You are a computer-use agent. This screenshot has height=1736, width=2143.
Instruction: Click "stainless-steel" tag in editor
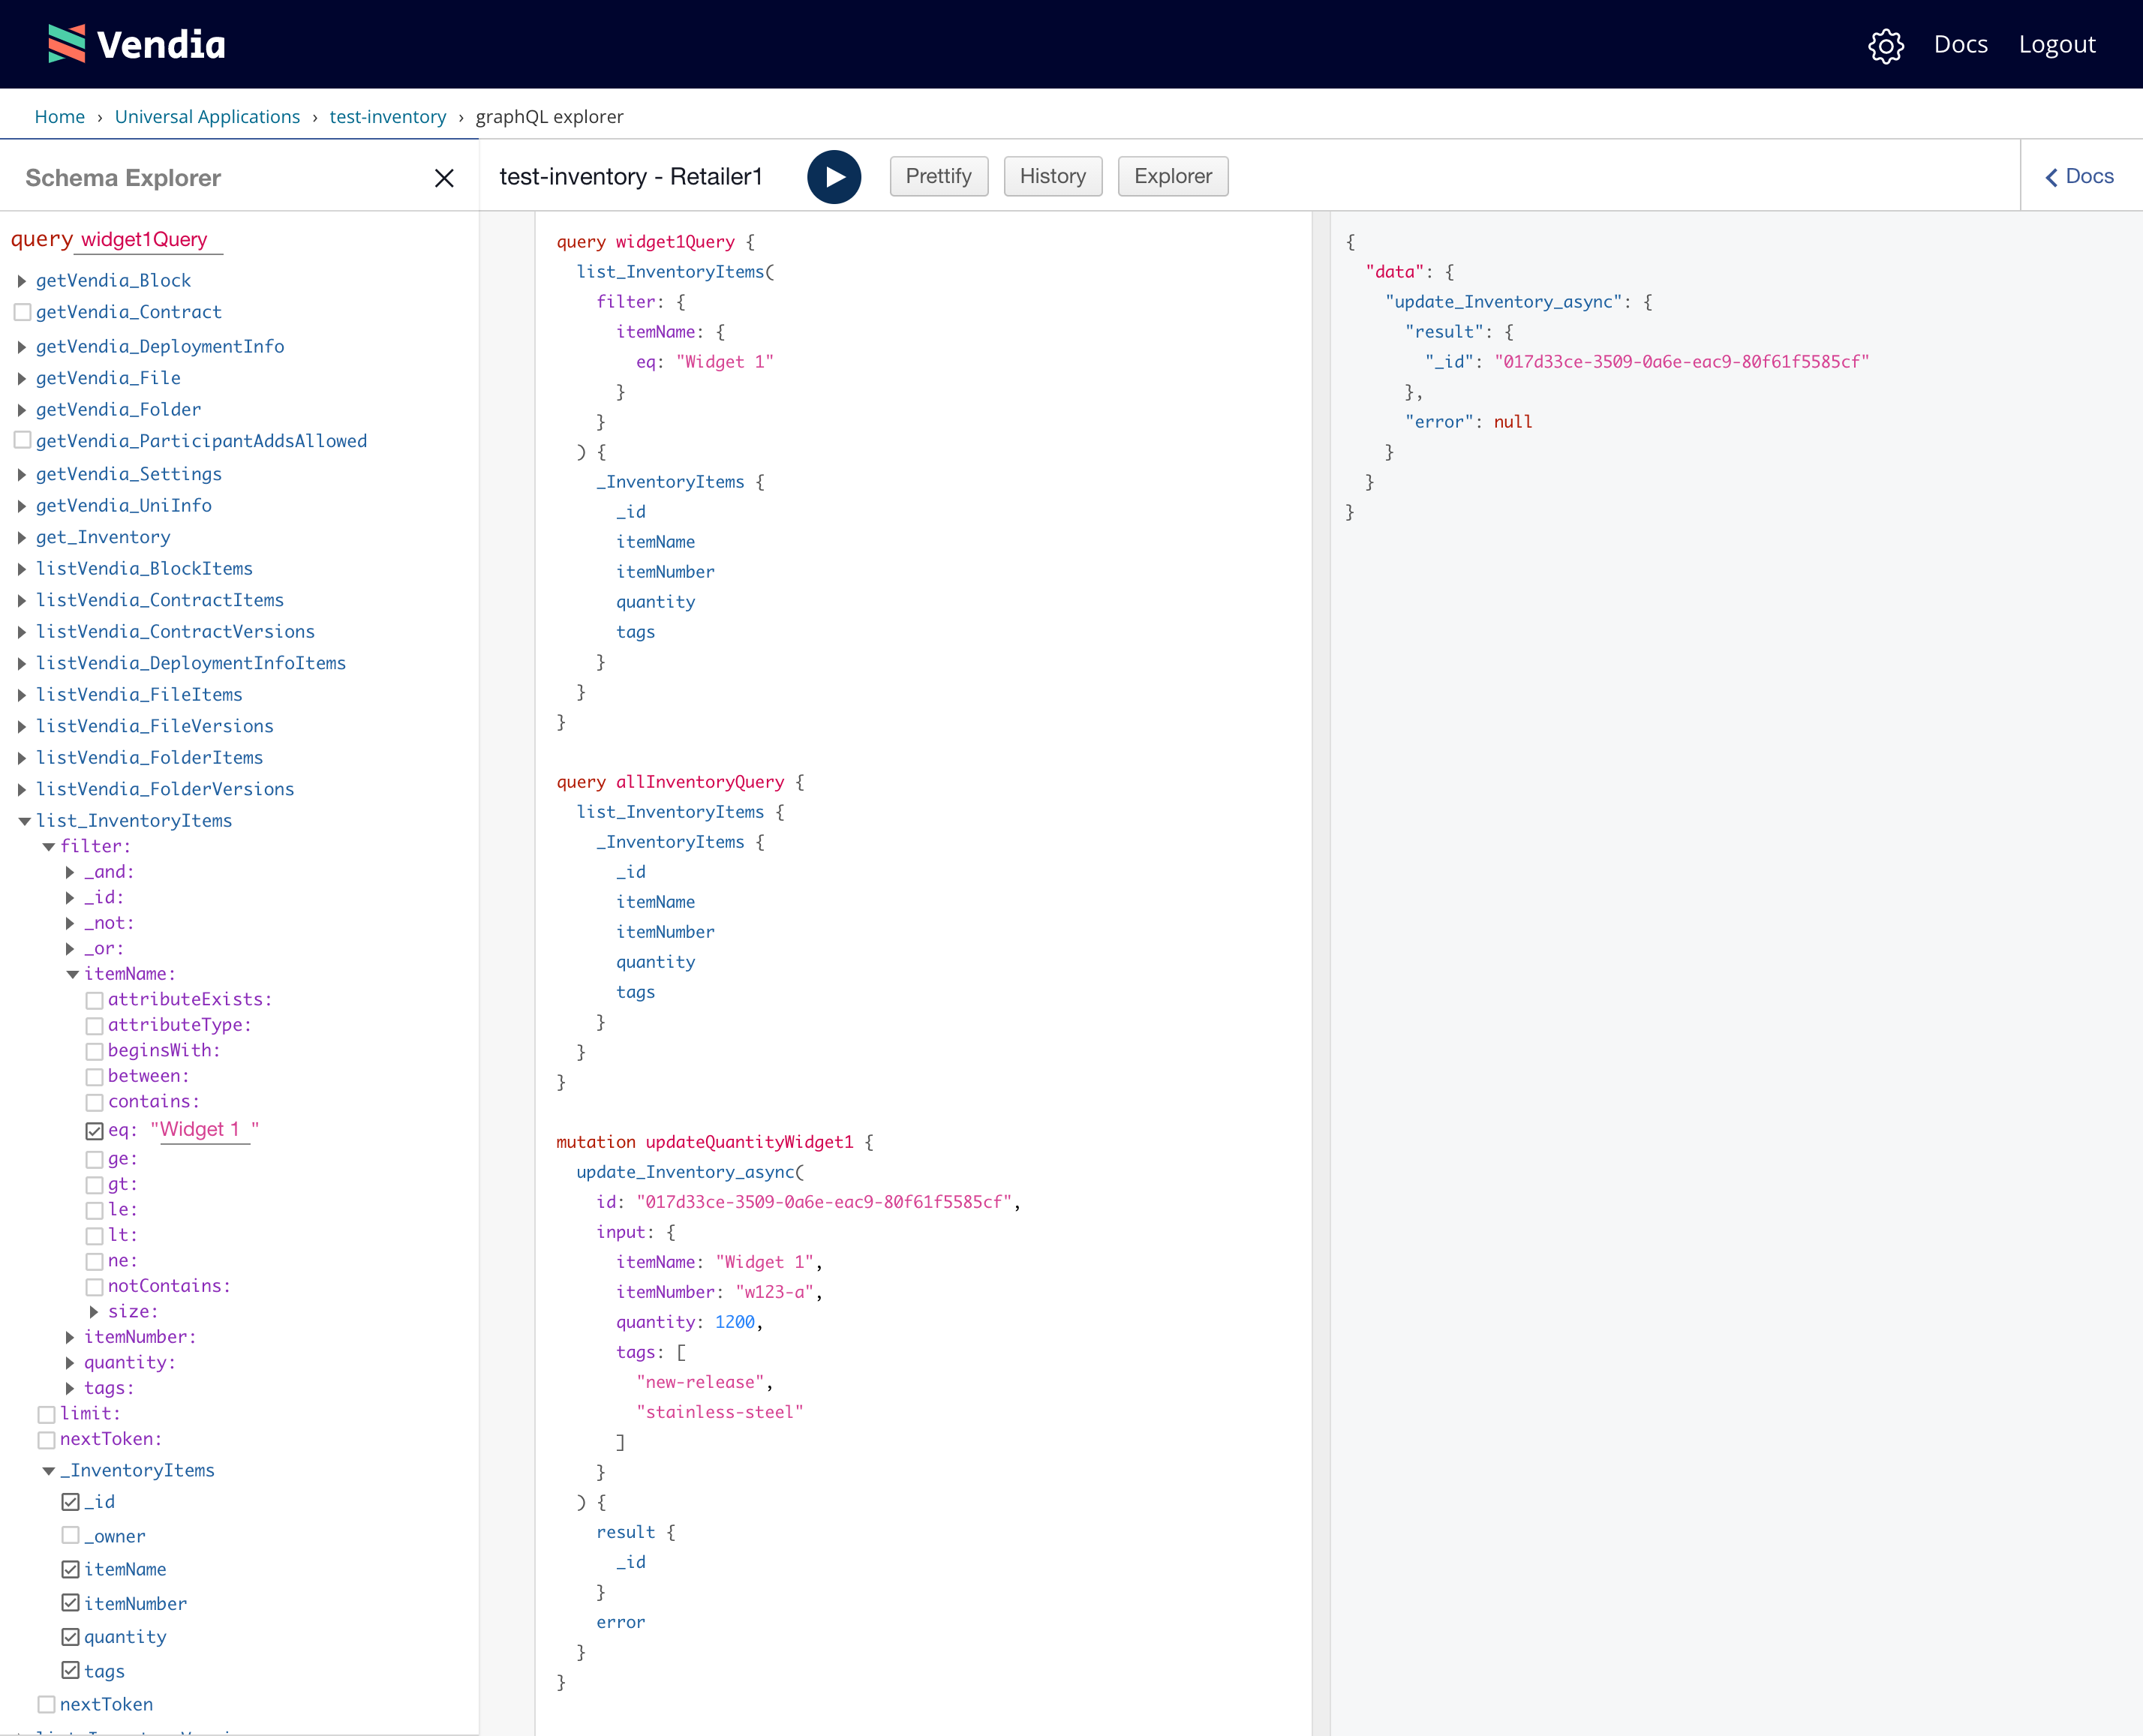(x=720, y=1412)
